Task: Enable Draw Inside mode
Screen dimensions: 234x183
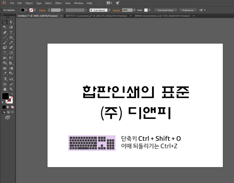Action: (12, 112)
